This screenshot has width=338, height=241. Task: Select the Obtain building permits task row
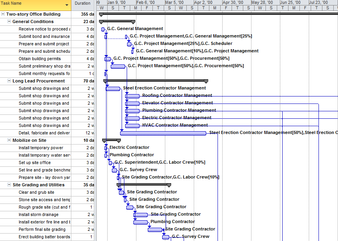(x=40, y=59)
